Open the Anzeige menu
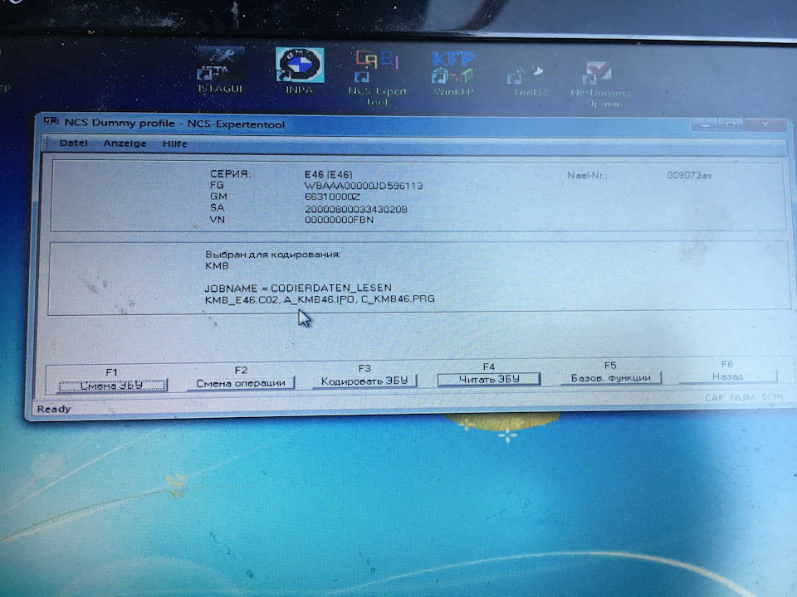This screenshot has height=597, width=797. pos(125,143)
